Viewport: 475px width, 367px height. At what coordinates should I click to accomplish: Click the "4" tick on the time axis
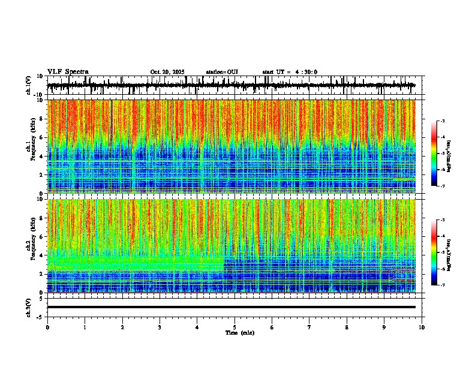[x=197, y=327]
